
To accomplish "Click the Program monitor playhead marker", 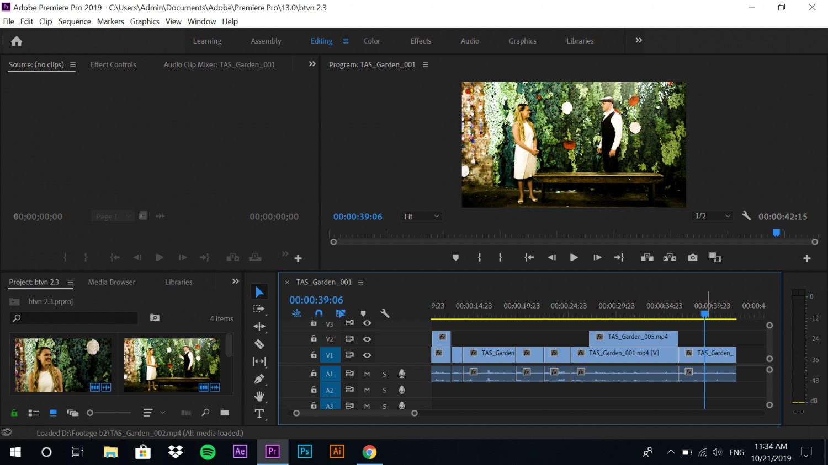I will [776, 233].
